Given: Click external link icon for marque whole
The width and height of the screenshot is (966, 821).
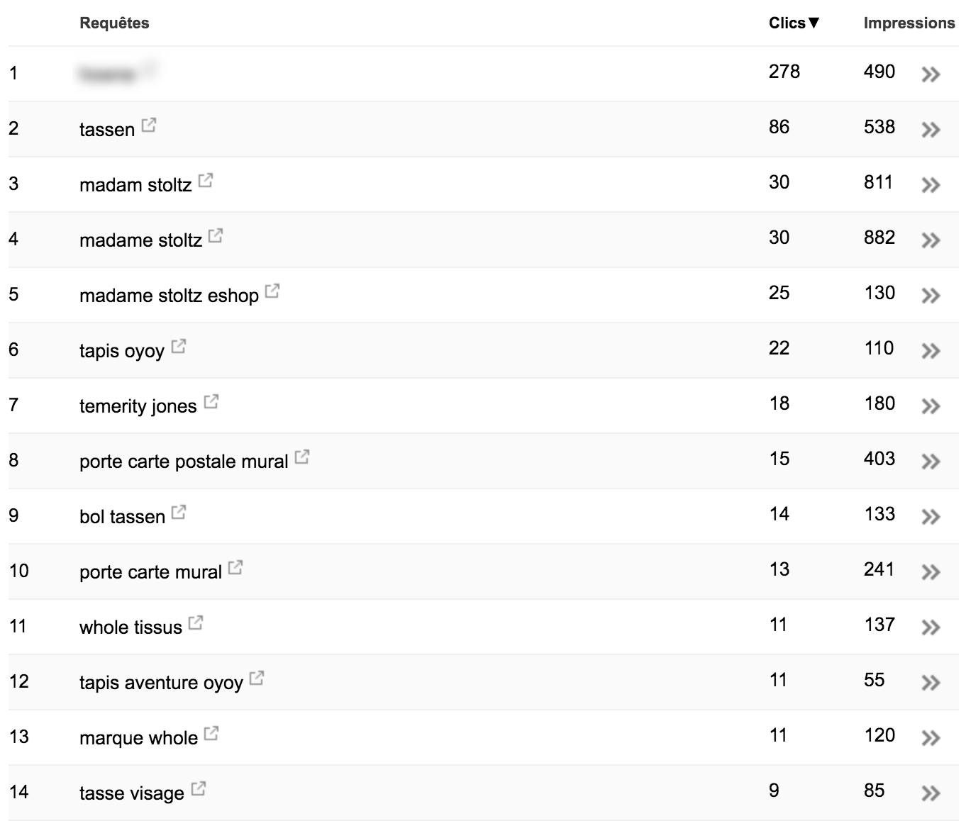Looking at the screenshot, I should (211, 734).
